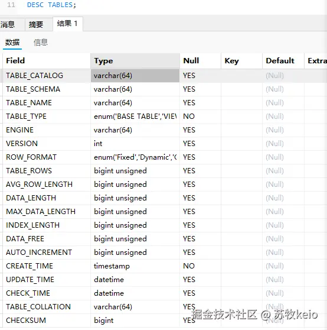Select the CHECK_TIME field cell
The image size is (327, 330).
click(x=47, y=293)
